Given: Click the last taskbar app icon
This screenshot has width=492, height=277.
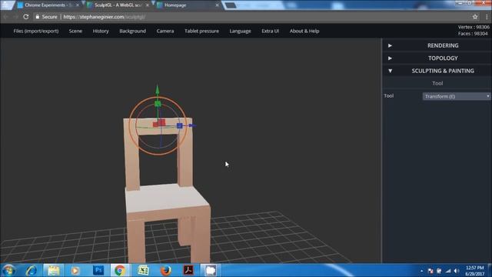Looking at the screenshot, I should point(210,270).
